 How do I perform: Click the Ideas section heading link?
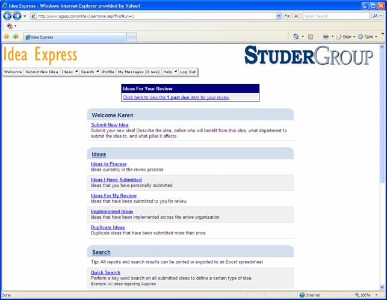pyautogui.click(x=99, y=155)
